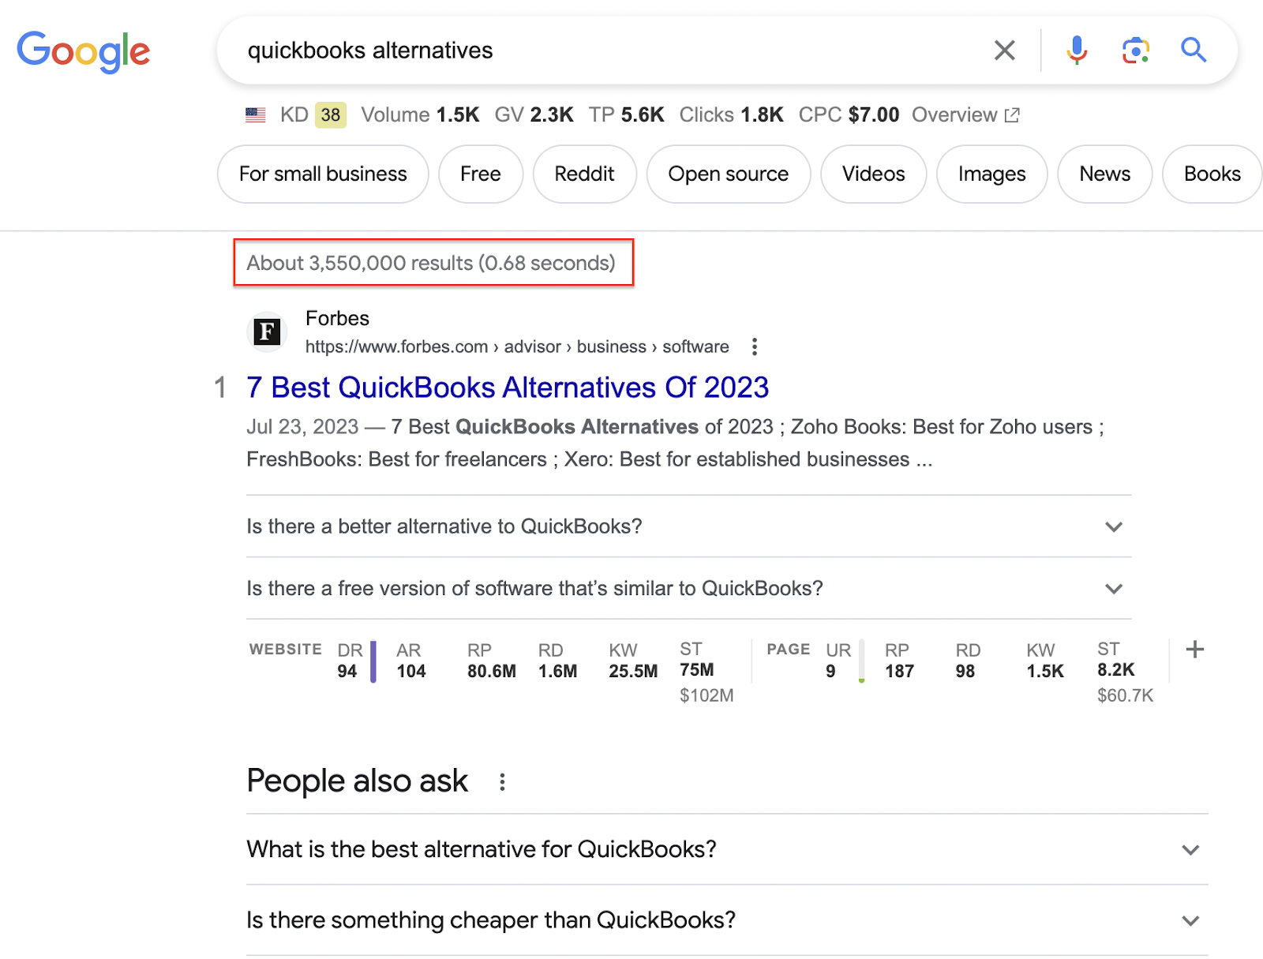Image resolution: width=1263 pixels, height=959 pixels.
Task: Select the For small business filter
Action: click(323, 174)
